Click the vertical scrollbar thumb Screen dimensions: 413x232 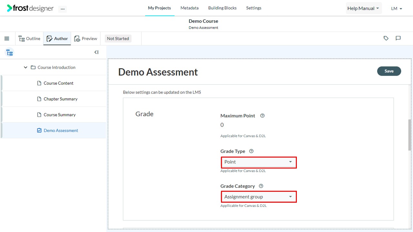(x=410, y=135)
